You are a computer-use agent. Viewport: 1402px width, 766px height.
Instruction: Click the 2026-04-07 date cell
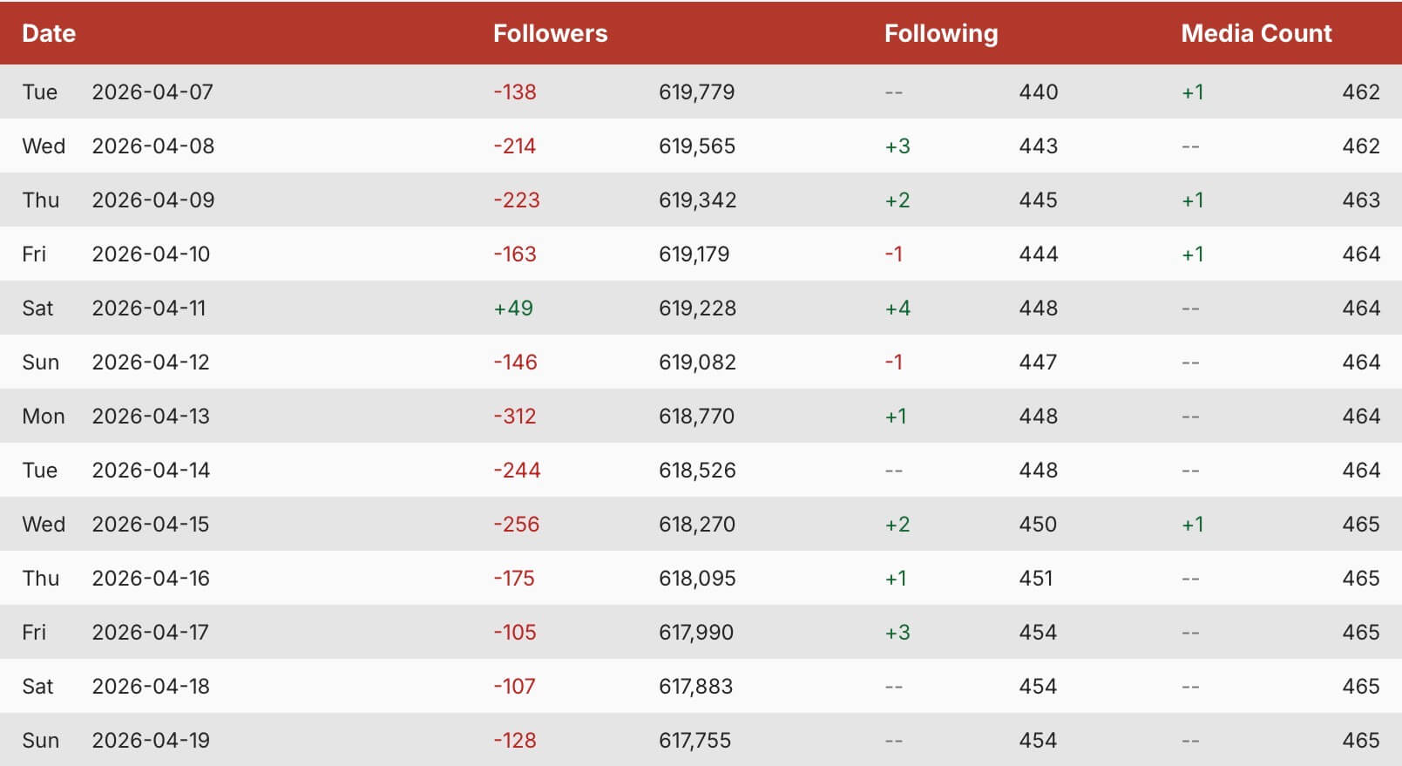pyautogui.click(x=152, y=92)
